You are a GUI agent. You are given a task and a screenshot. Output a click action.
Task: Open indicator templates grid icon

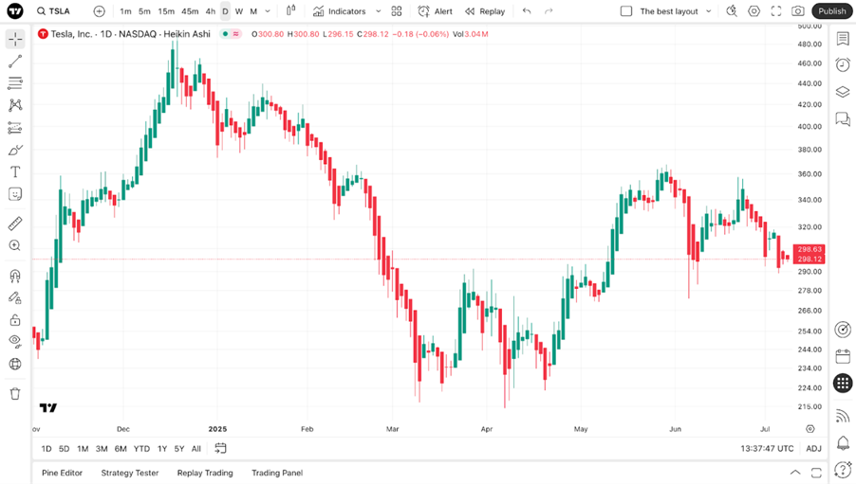pyautogui.click(x=397, y=11)
